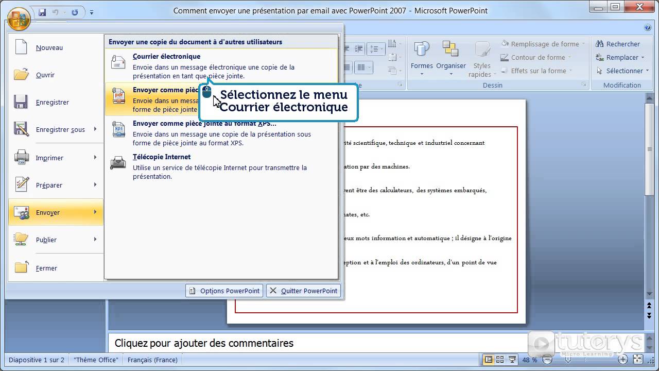Click the Enregistrer floppy disk icon
Image resolution: width=659 pixels, height=371 pixels.
coord(21,102)
